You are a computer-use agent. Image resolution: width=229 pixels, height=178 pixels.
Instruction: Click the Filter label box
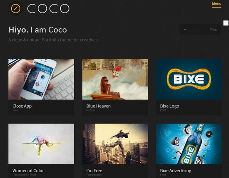tap(200, 30)
